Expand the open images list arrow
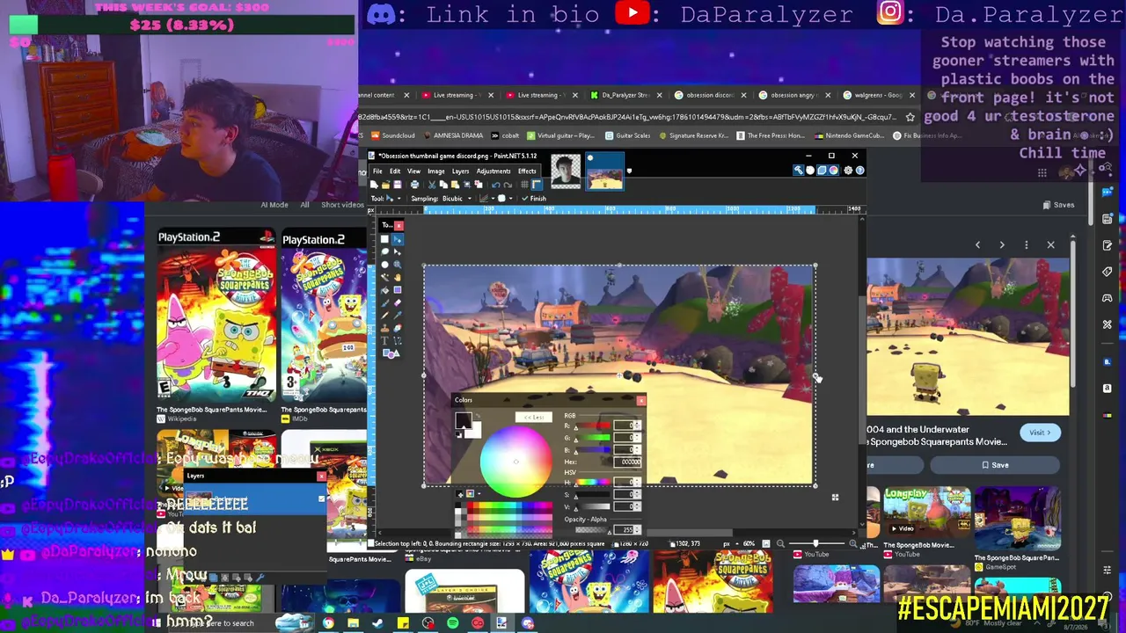 629,171
